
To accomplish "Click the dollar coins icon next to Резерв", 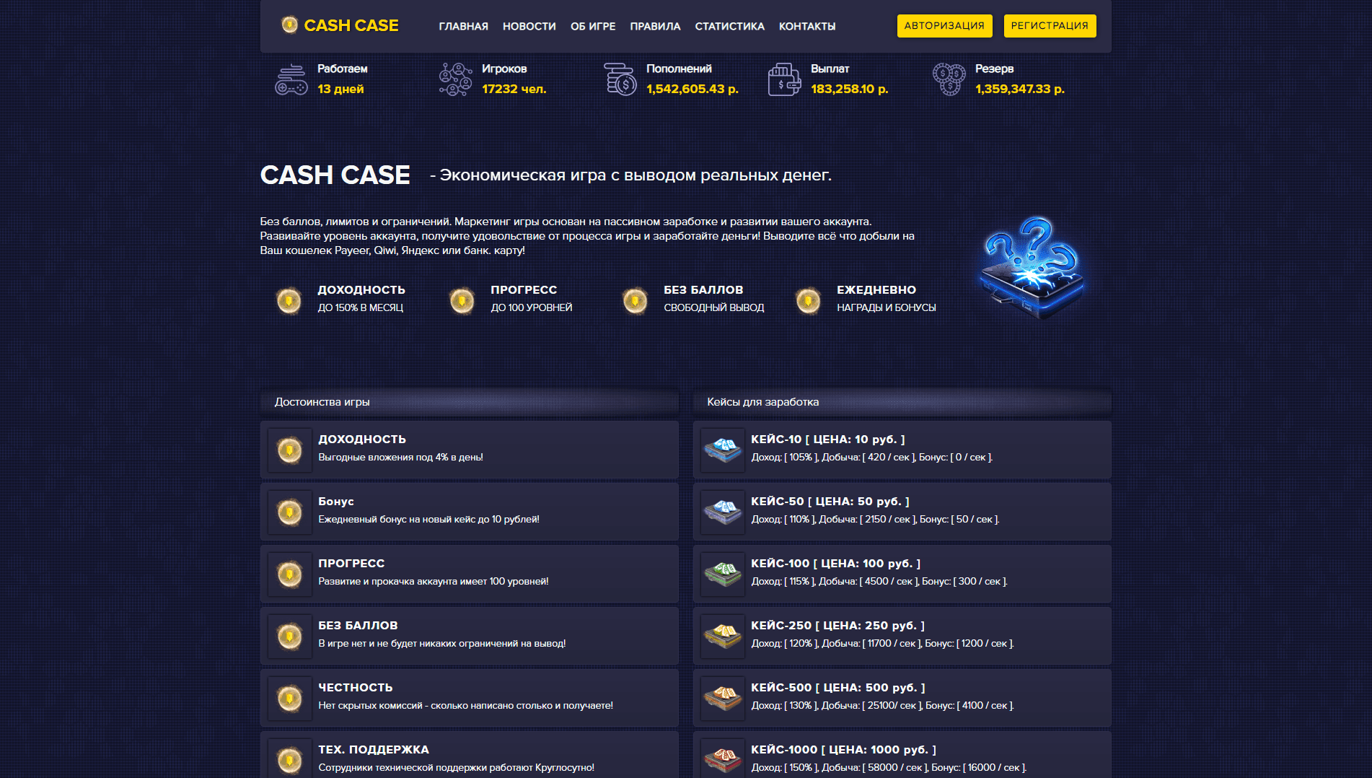I will click(x=949, y=79).
